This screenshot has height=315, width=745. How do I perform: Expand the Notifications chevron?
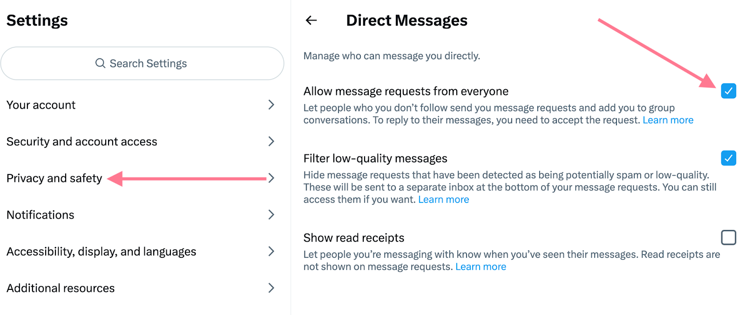pyautogui.click(x=271, y=214)
